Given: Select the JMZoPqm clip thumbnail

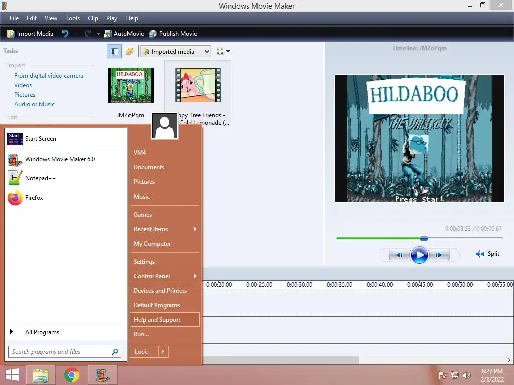Looking at the screenshot, I should pos(131,85).
